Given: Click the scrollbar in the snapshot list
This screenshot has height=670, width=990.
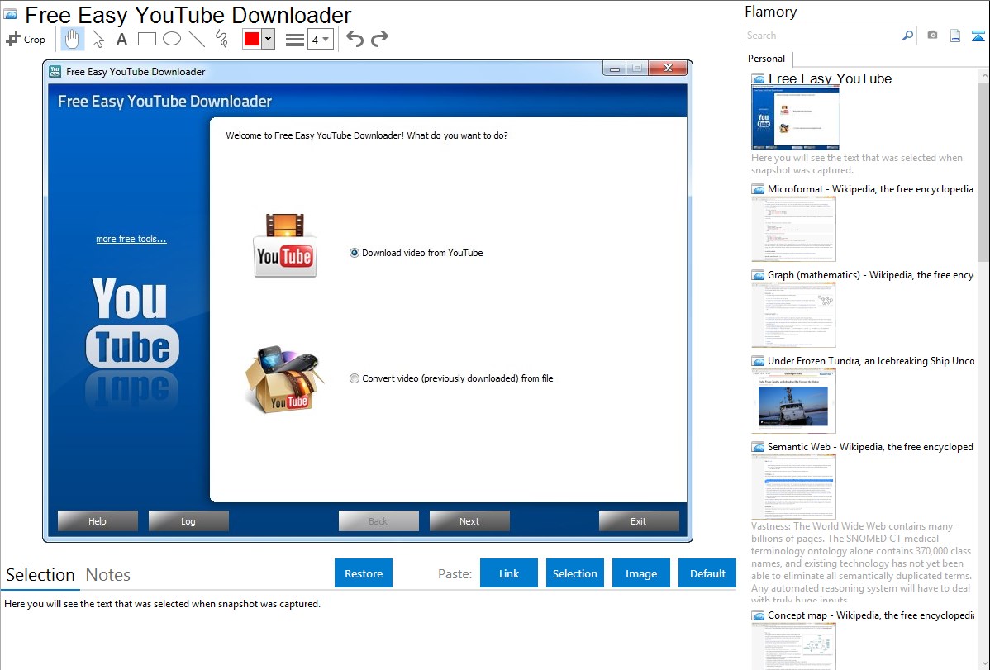Looking at the screenshot, I should [x=983, y=170].
